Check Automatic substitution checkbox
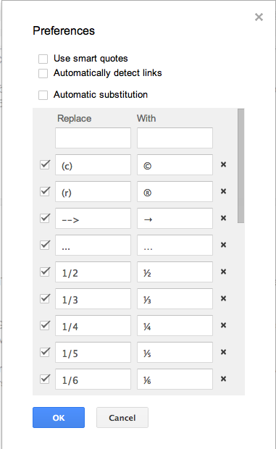 [x=43, y=95]
